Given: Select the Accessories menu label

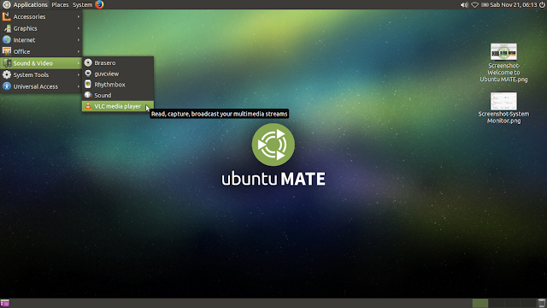Looking at the screenshot, I should 29,17.
